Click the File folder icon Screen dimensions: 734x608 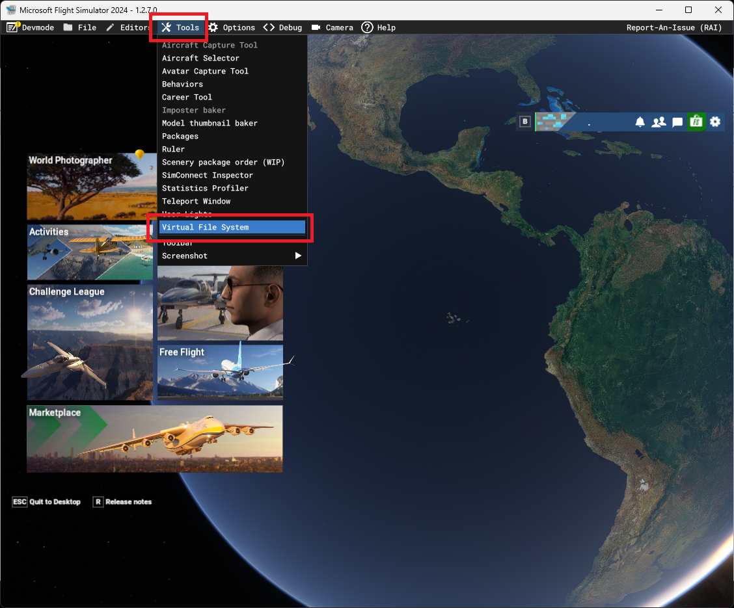click(x=68, y=27)
